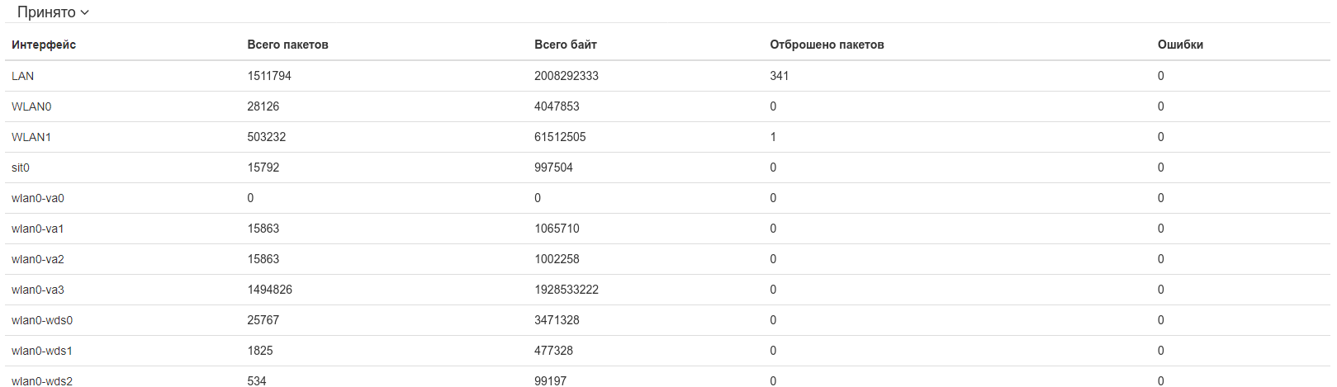Select the WLAN0 interface name
Screen dimensions: 1337x387
click(x=31, y=106)
